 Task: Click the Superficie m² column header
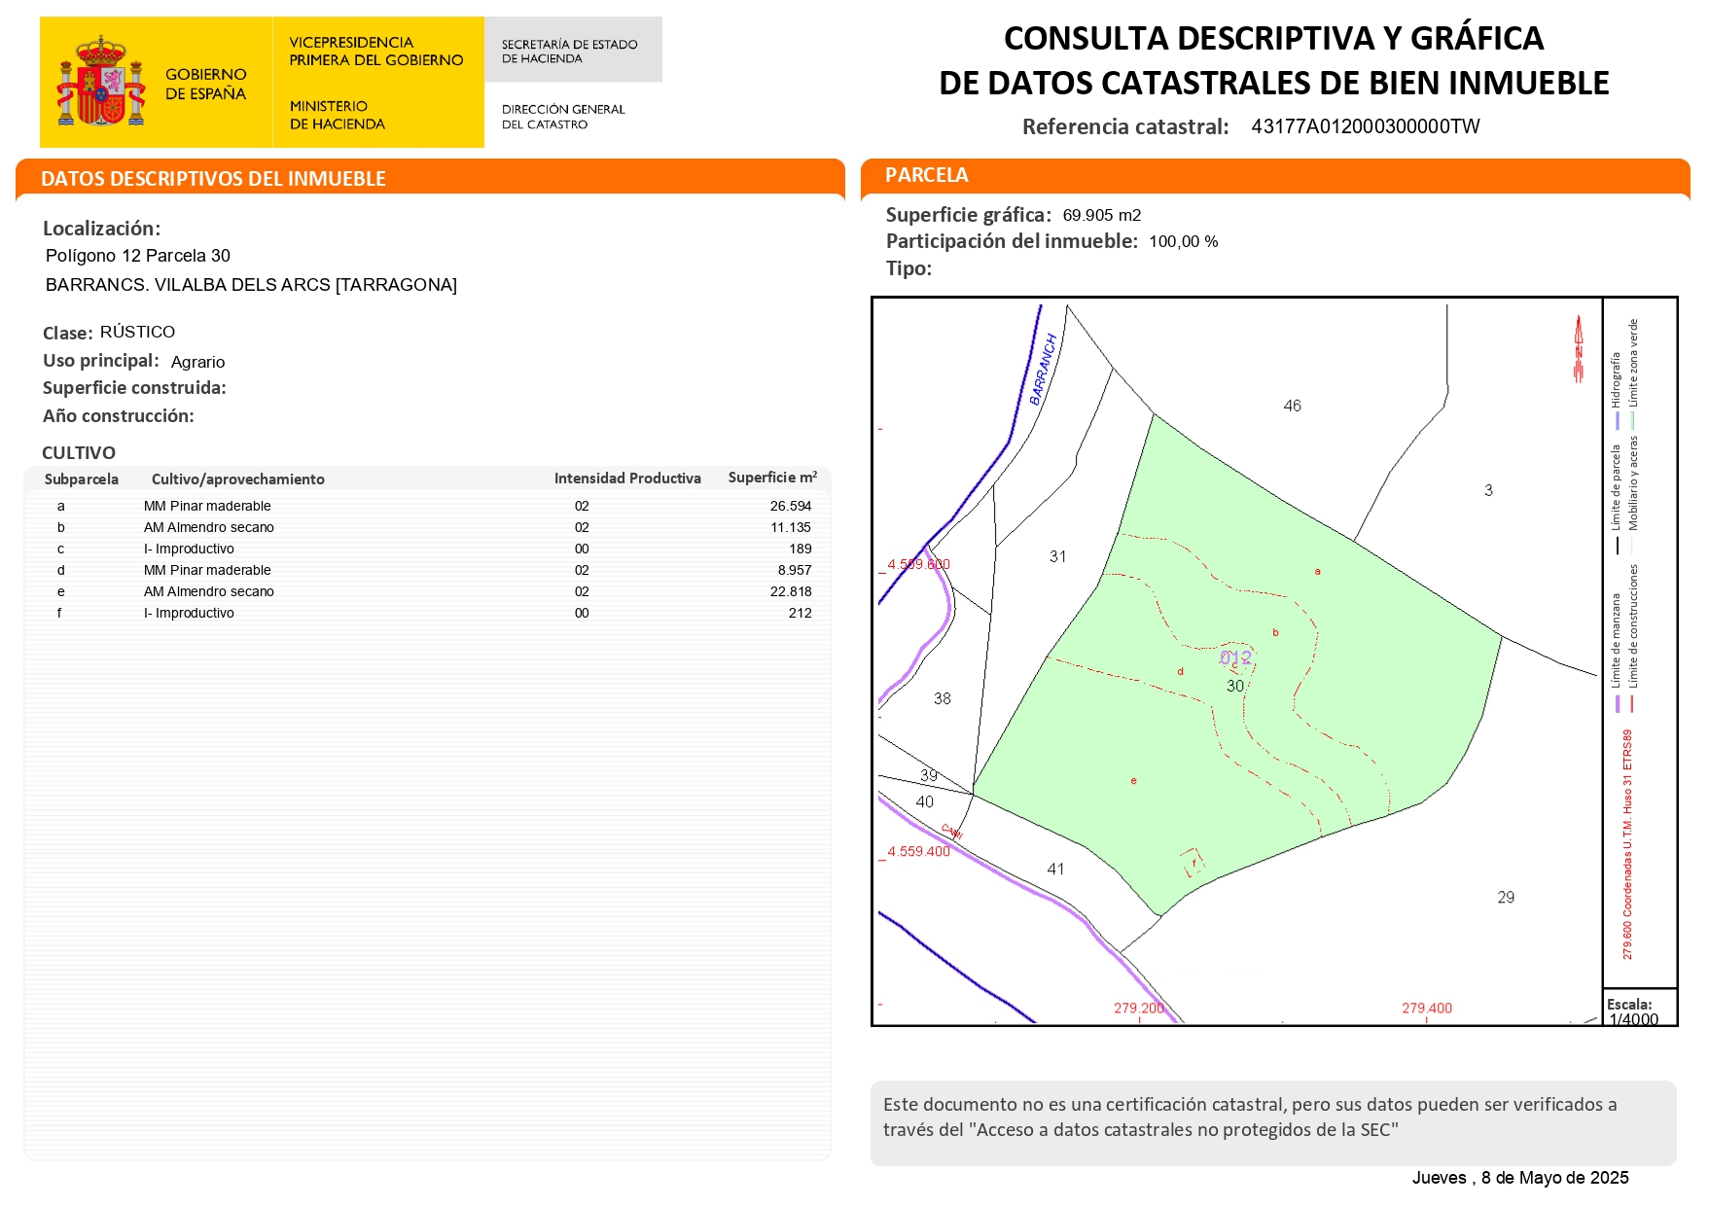[771, 478]
